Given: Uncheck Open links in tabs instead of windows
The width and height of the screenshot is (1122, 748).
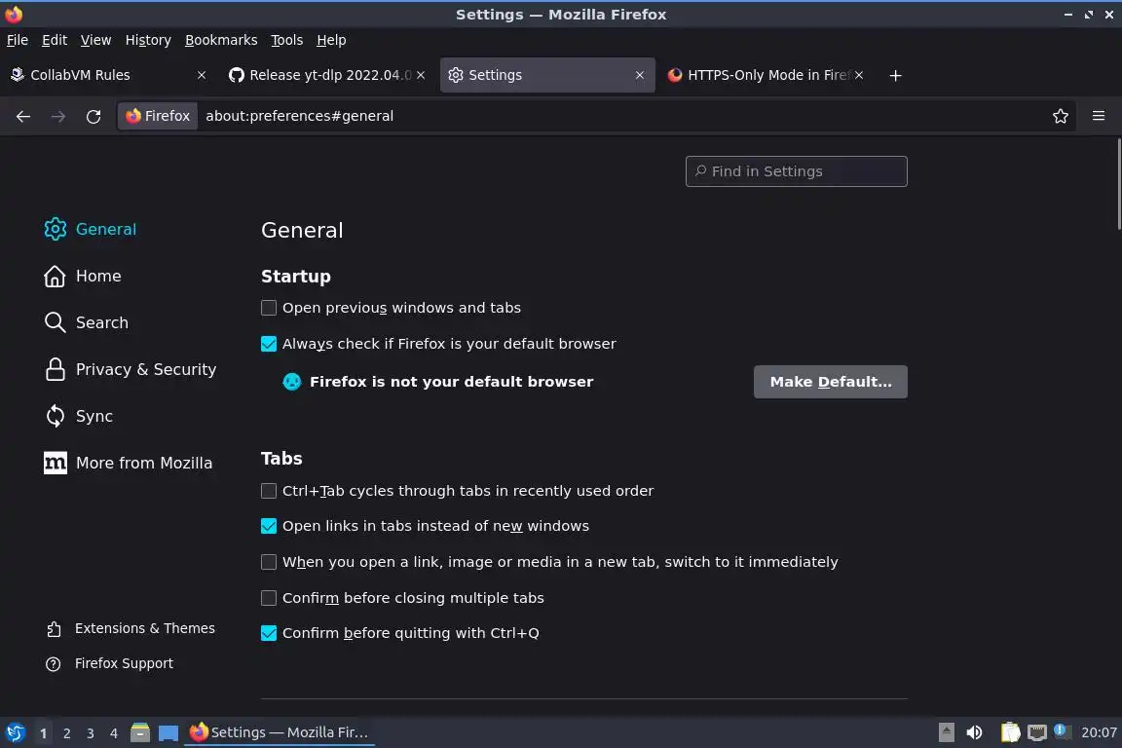Looking at the screenshot, I should (x=269, y=526).
